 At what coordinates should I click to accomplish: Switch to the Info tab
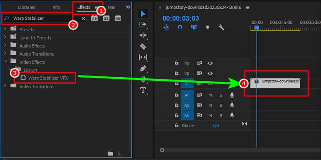tap(57, 7)
